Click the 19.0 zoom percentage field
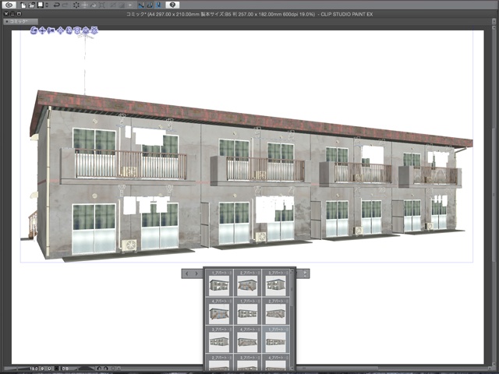Screen dimensions: 499x374 [x=34, y=369]
